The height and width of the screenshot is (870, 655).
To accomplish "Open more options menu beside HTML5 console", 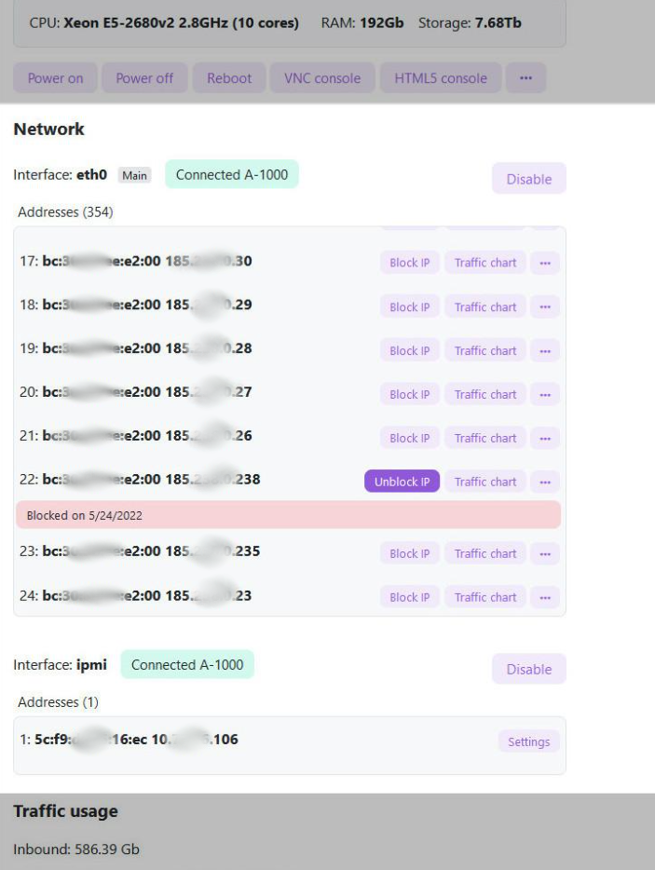I will point(525,78).
